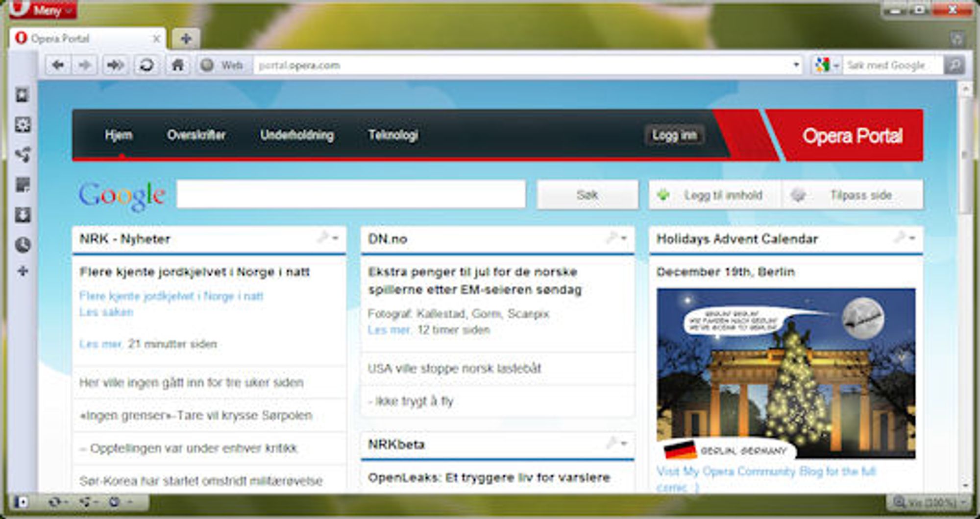Open Ingen grenser Tare vil krysse Sørpolen
This screenshot has height=519, width=980.
coord(196,416)
